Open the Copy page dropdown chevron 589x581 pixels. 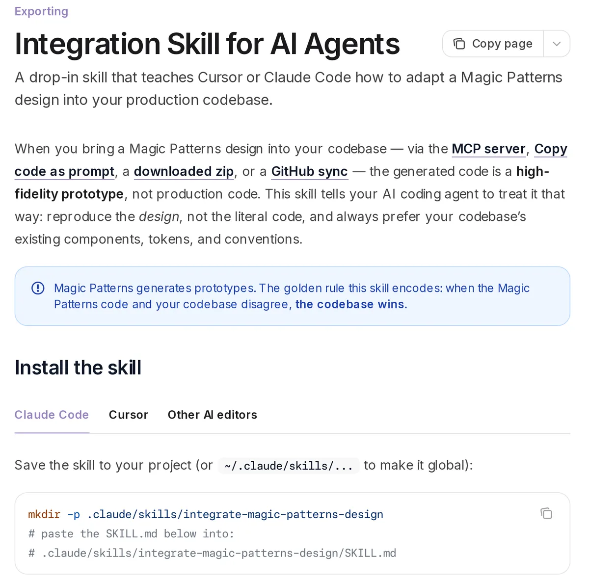(x=557, y=44)
